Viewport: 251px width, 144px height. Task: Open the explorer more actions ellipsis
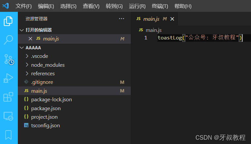click(122, 19)
